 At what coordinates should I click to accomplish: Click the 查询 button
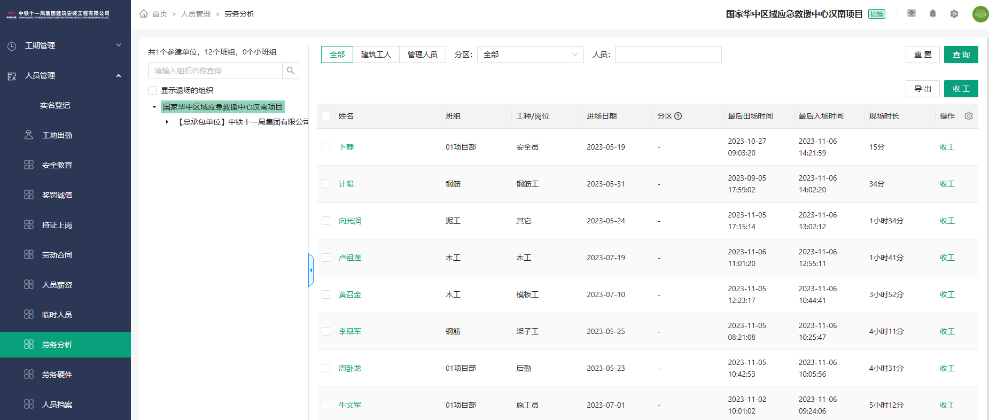pos(961,55)
